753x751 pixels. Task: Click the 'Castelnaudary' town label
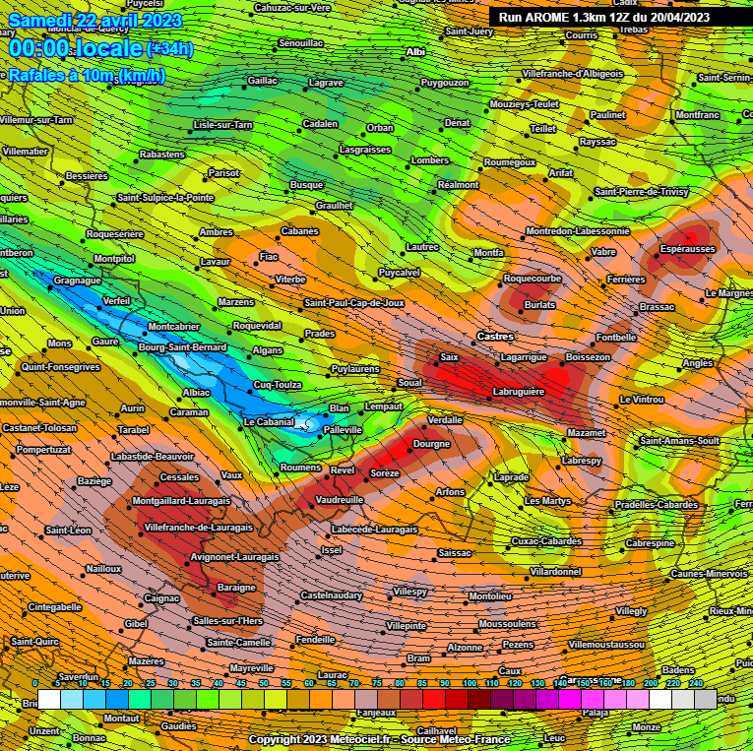[x=332, y=595]
